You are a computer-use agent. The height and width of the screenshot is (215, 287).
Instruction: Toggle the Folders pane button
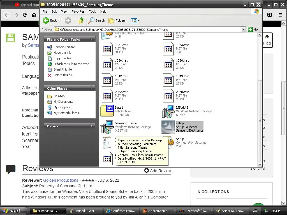pos(117,20)
